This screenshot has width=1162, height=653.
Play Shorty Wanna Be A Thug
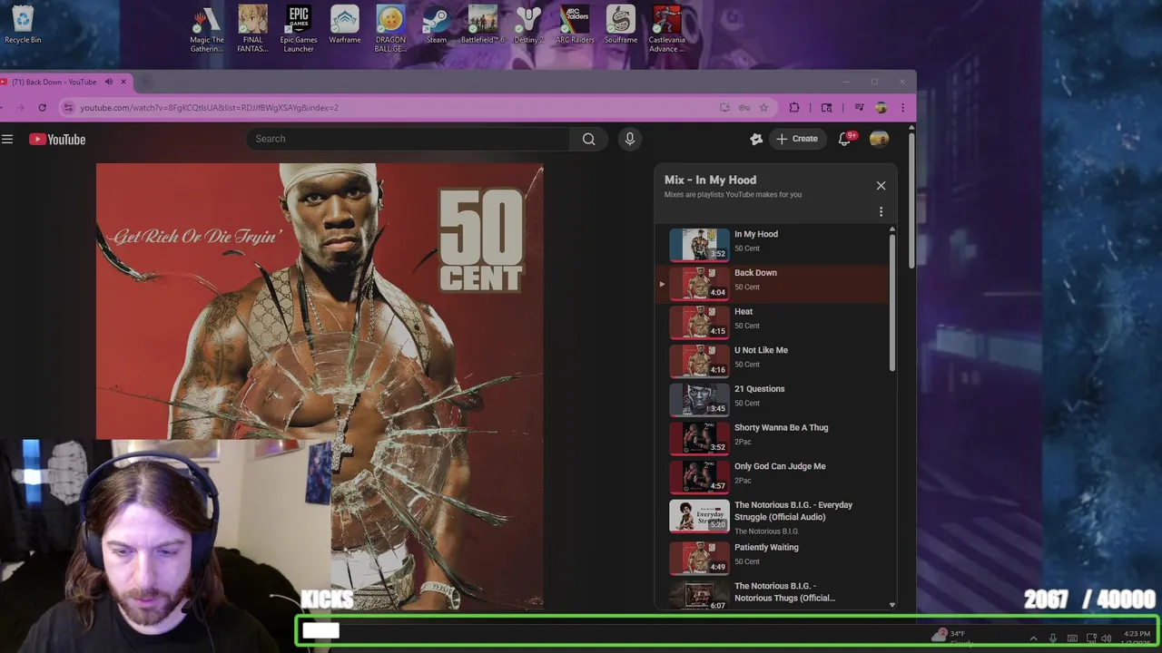[x=772, y=437]
